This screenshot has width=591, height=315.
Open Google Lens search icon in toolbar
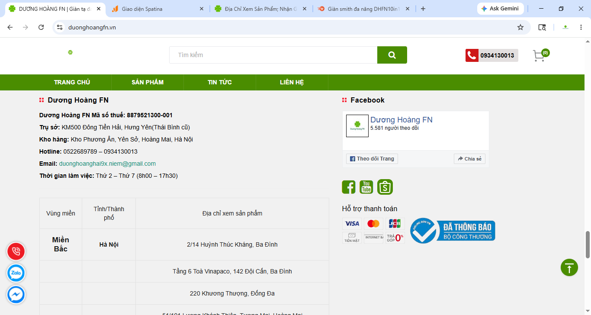(542, 27)
